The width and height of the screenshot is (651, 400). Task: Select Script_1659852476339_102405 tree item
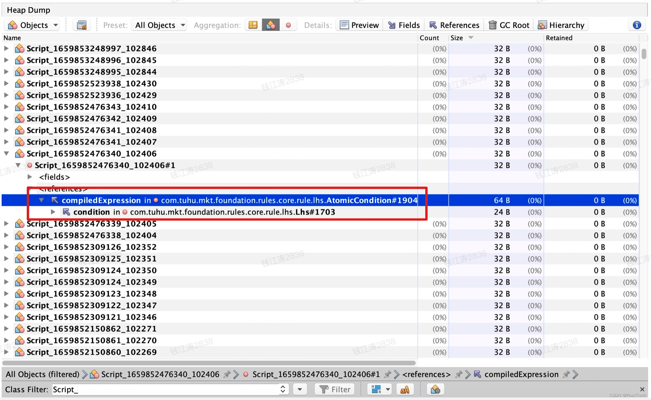[92, 223]
